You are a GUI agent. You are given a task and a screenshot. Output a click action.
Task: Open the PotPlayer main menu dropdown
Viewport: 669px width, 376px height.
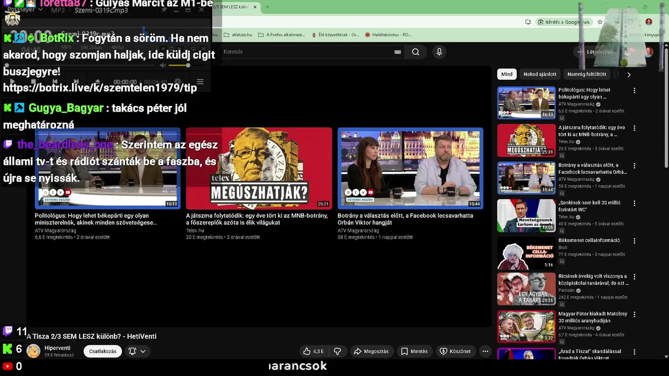pos(25,9)
